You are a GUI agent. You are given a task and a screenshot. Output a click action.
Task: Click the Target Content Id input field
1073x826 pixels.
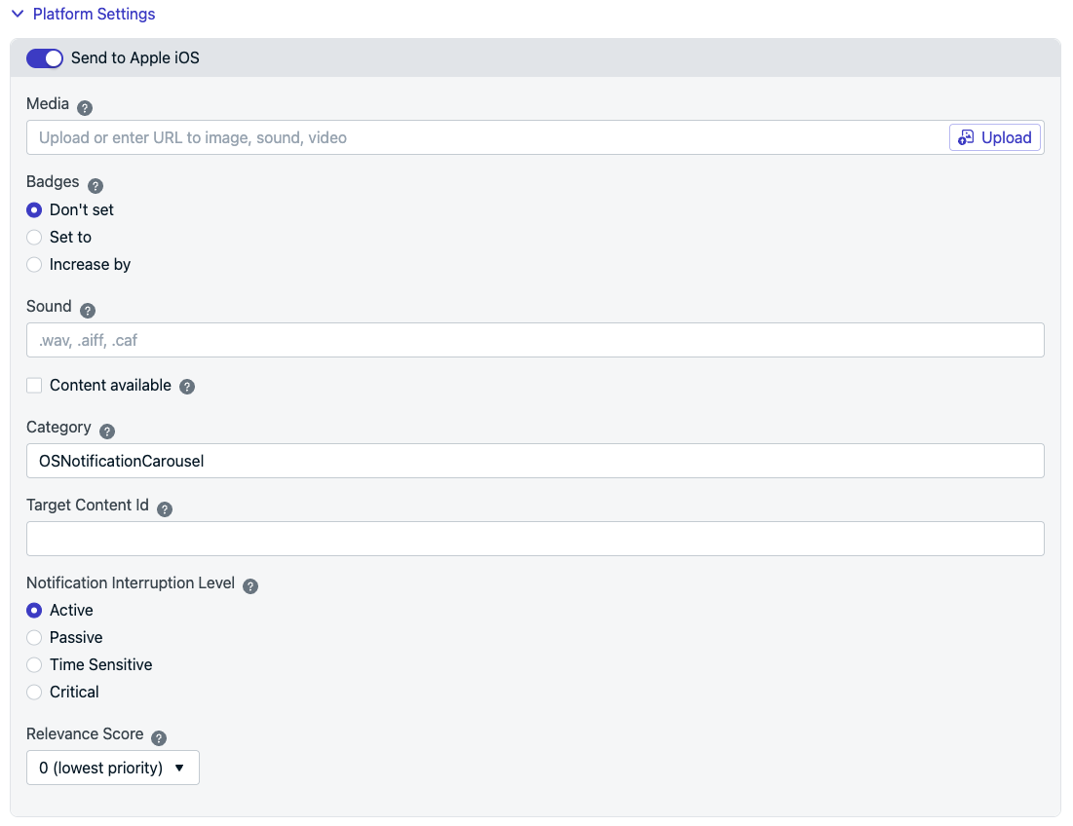(535, 539)
